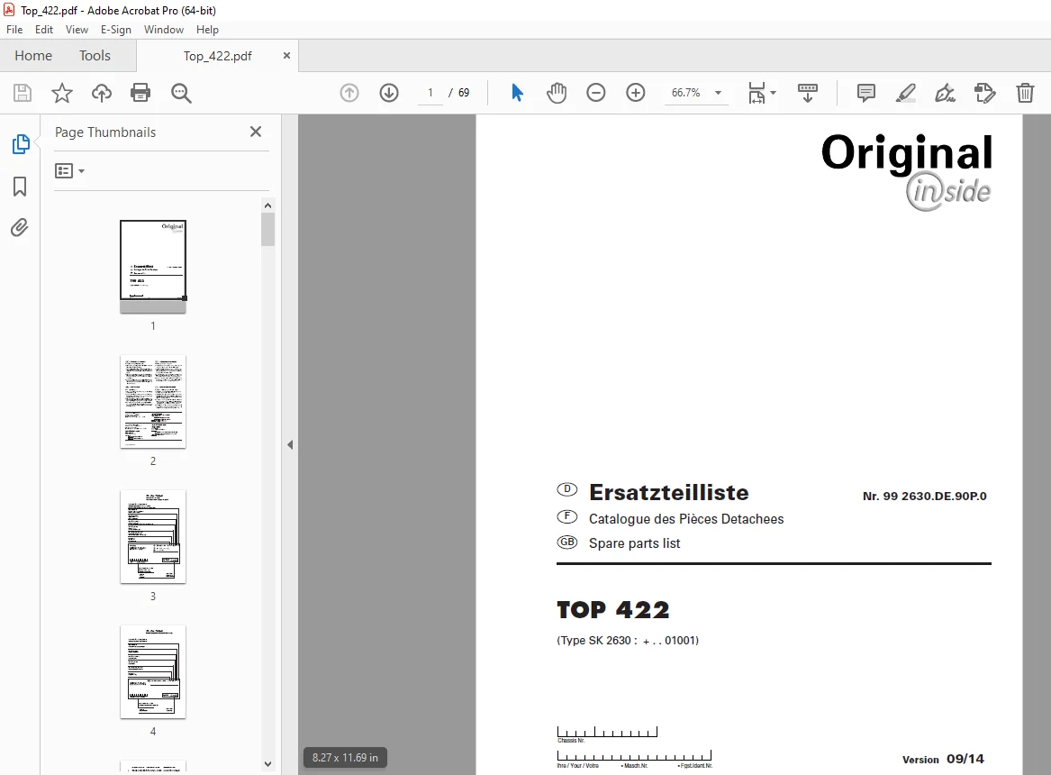Open the Fit page width options icon
The width and height of the screenshot is (1051, 775).
[761, 93]
